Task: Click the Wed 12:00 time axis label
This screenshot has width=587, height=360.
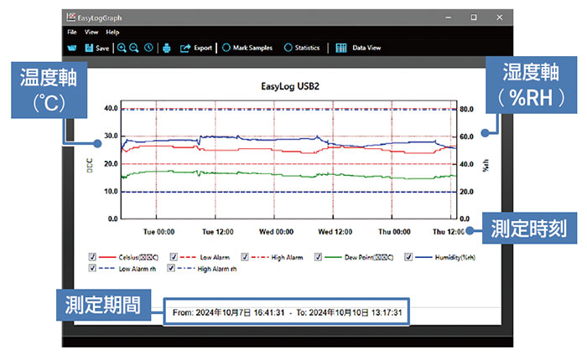Action: click(x=335, y=232)
